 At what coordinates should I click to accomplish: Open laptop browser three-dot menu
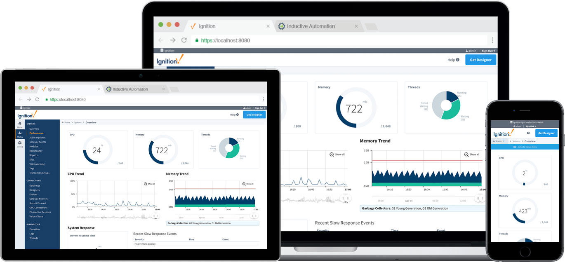[492, 40]
